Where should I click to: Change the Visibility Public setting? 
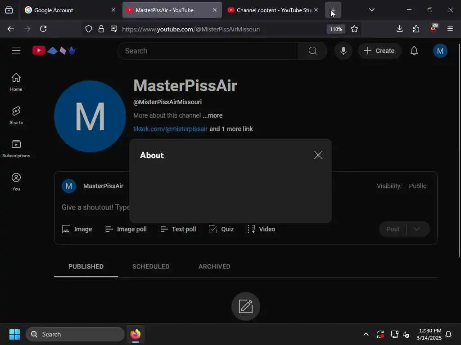pyautogui.click(x=417, y=186)
